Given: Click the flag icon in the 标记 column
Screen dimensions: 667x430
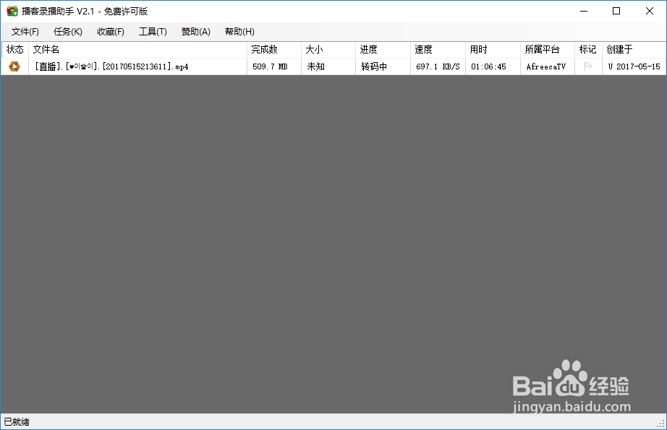Looking at the screenshot, I should coord(588,66).
